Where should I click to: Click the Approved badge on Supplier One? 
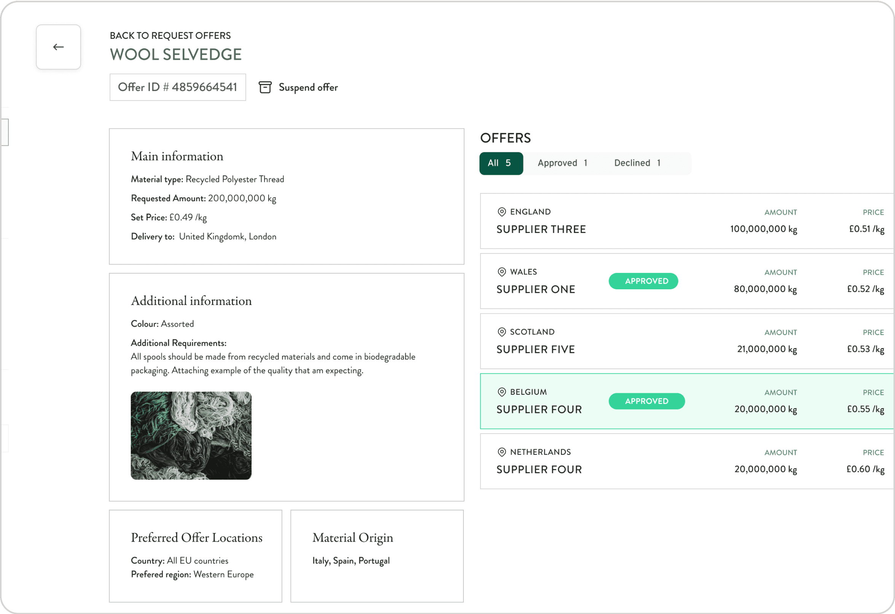pyautogui.click(x=643, y=281)
